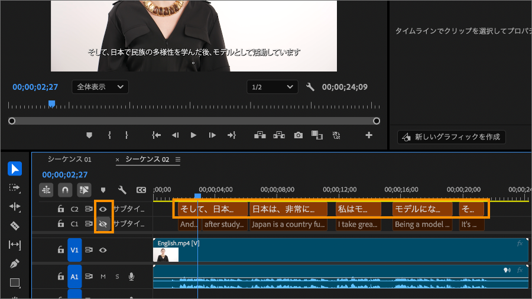The image size is (532, 299).
Task: Open monitor settings wrench icon
Action: tap(310, 87)
